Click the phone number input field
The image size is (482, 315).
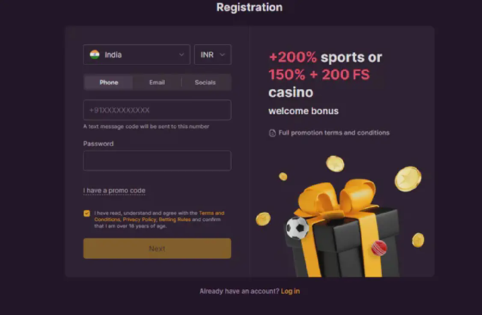coord(157,110)
